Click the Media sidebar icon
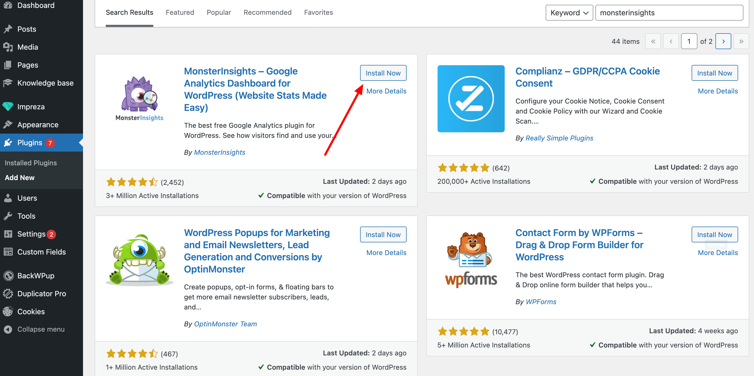754x376 pixels. (8, 47)
